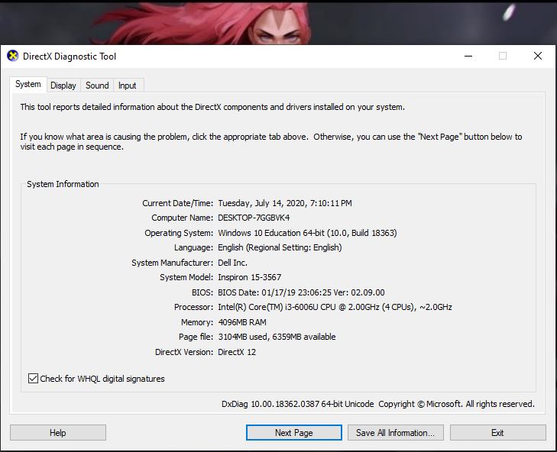Click the DirectX icon in the title bar
The width and height of the screenshot is (557, 452).
[13, 56]
